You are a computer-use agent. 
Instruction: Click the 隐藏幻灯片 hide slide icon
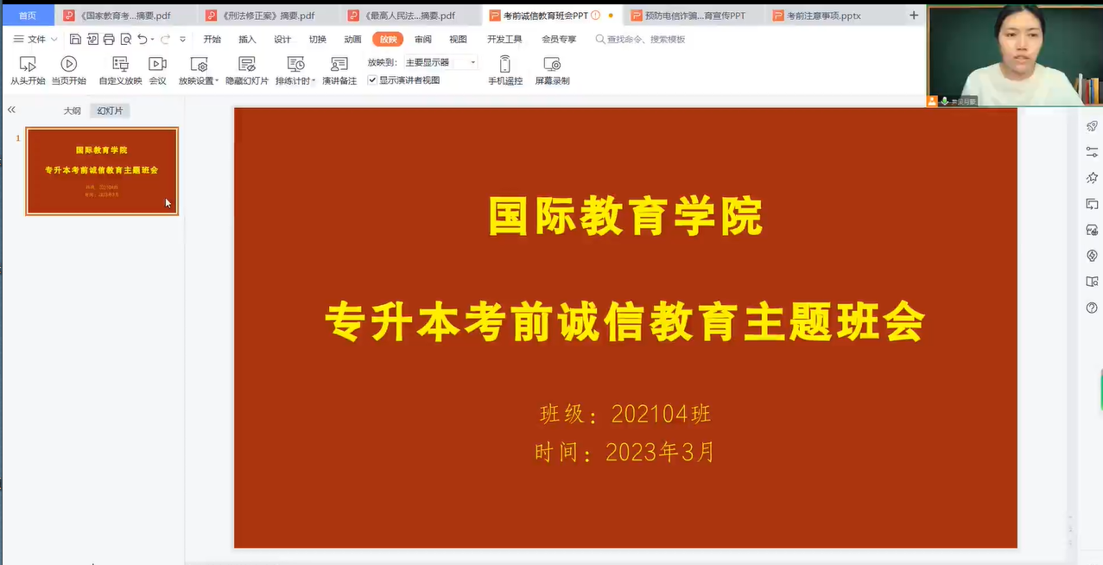(247, 65)
